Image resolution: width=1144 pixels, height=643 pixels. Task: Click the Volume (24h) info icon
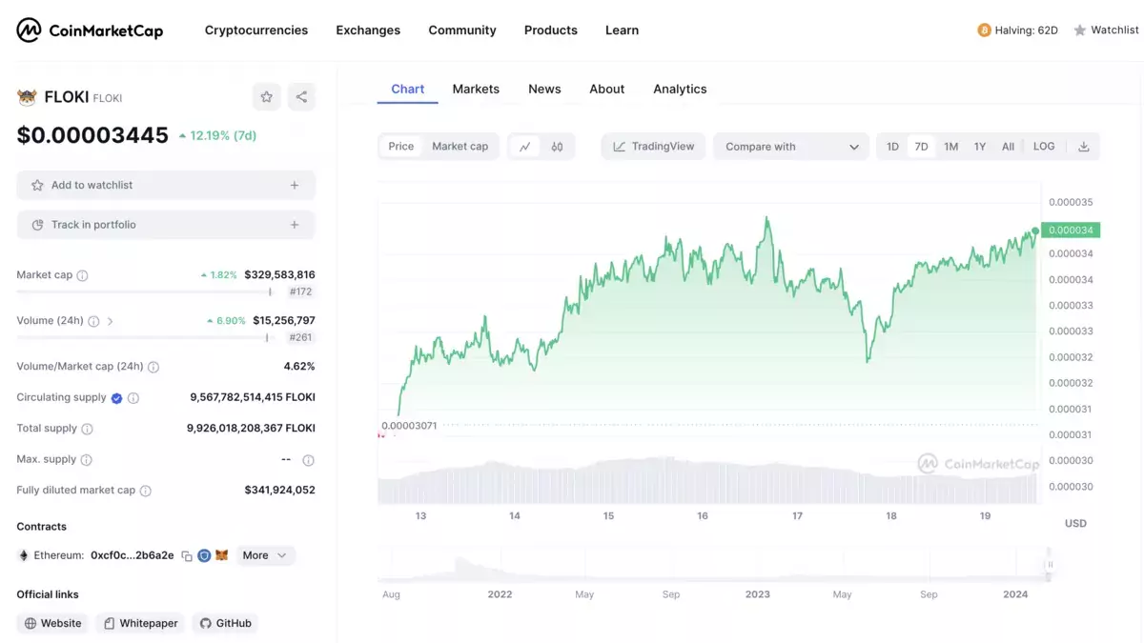[x=93, y=322]
